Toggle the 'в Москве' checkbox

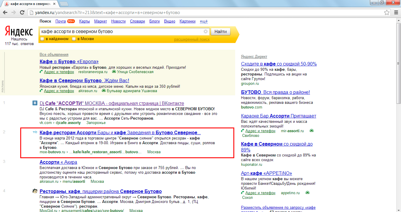(x=74, y=39)
